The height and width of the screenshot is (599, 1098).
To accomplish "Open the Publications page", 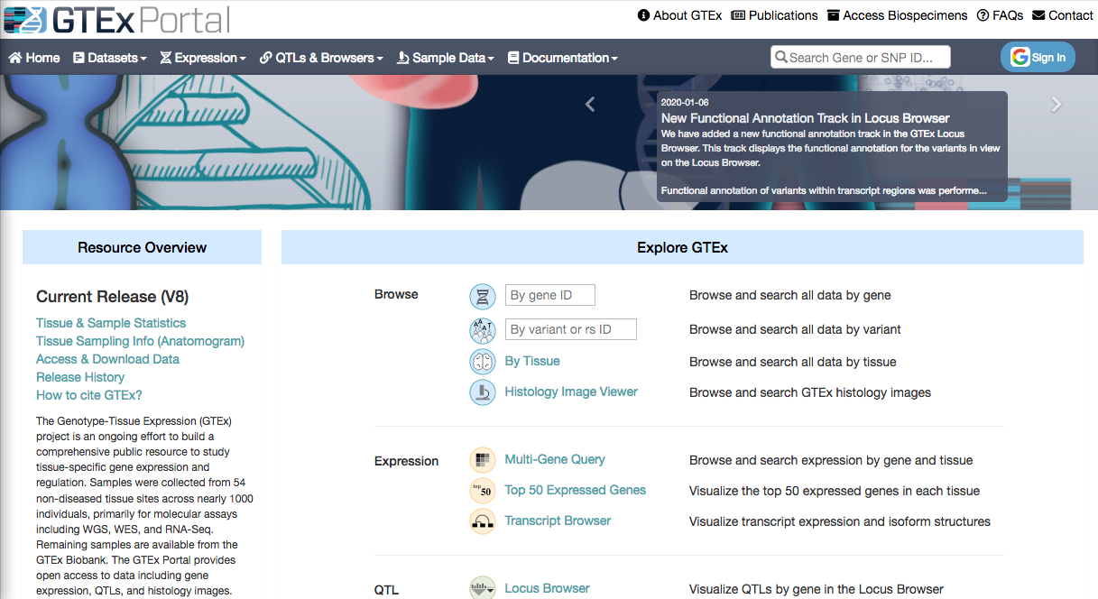I will point(774,15).
